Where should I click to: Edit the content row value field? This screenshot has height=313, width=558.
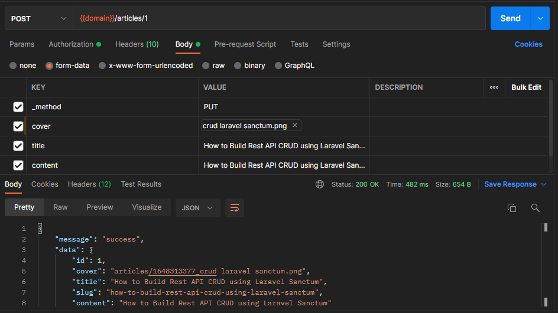[284, 165]
